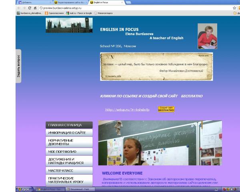Switch to English in Focus taskbar window
The width and height of the screenshot is (240, 192).
click(x=50, y=189)
